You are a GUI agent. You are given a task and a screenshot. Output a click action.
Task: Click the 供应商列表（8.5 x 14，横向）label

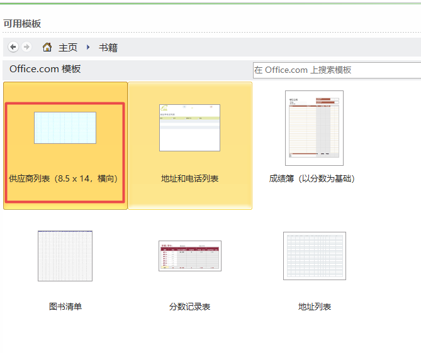point(64,178)
